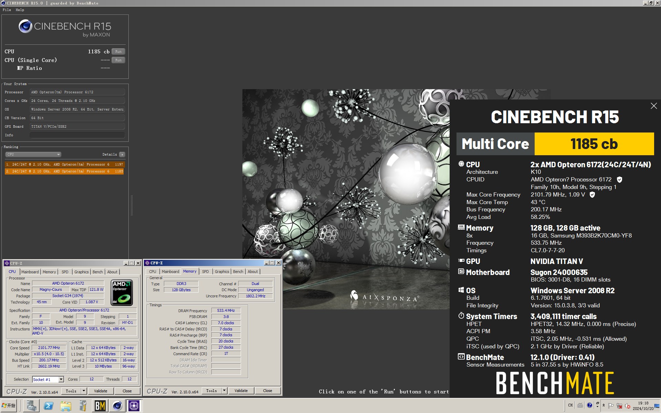Open Windows Explorer from the taskbar
Viewport: 661px width, 413px height.
65,406
